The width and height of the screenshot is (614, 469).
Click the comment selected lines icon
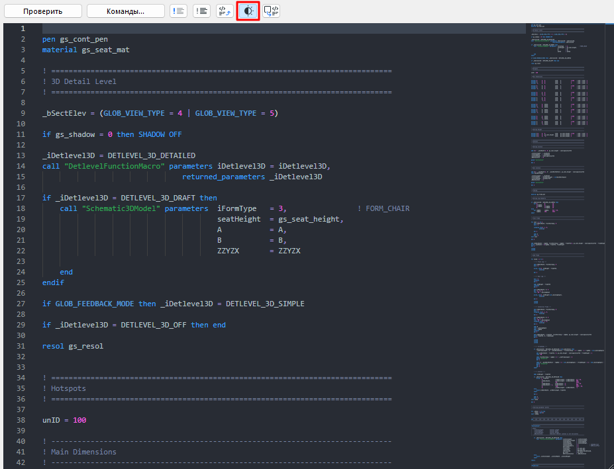178,11
